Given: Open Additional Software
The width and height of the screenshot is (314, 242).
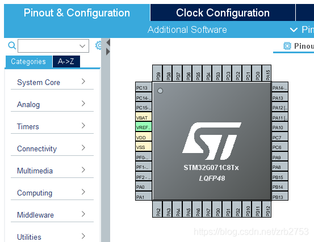Looking at the screenshot, I should pyautogui.click(x=187, y=29).
